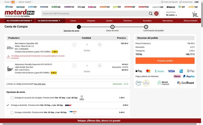Open the smashinn store logo
Image resolution: width=203 pixels, height=125 pixels.
tap(105, 7)
